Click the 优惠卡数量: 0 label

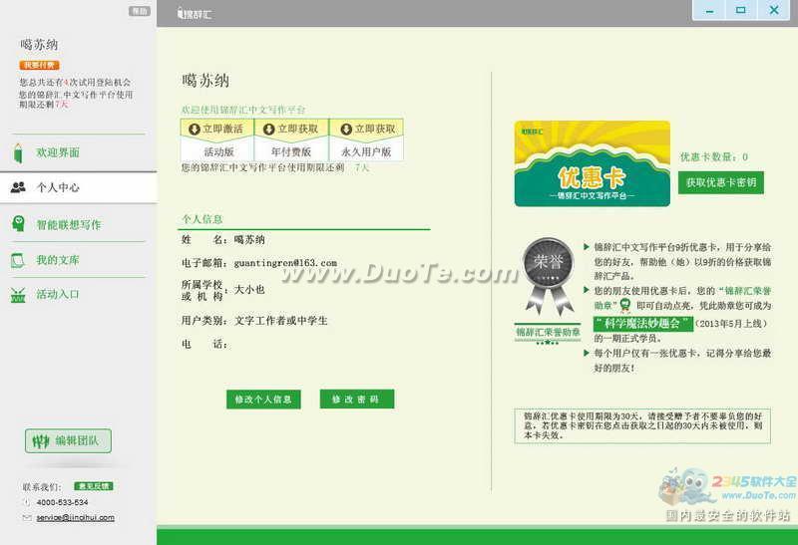[714, 156]
